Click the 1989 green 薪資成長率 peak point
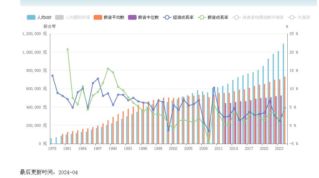 (x=108, y=69)
